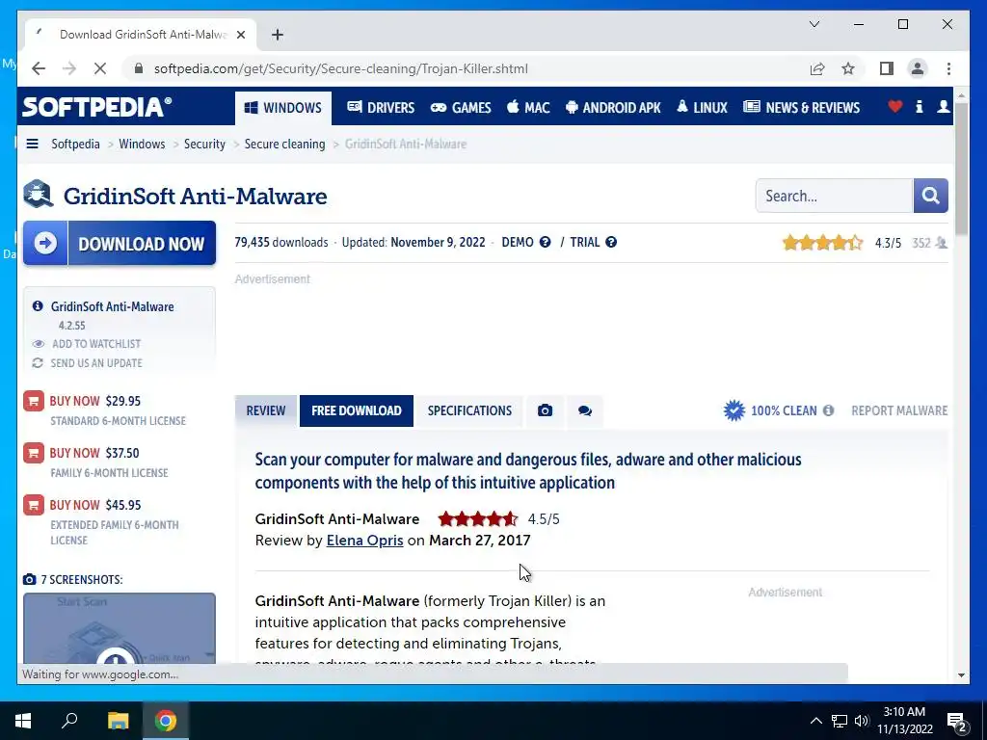The image size is (987, 740).
Task: Switch to the REVIEW tab
Action: click(266, 410)
